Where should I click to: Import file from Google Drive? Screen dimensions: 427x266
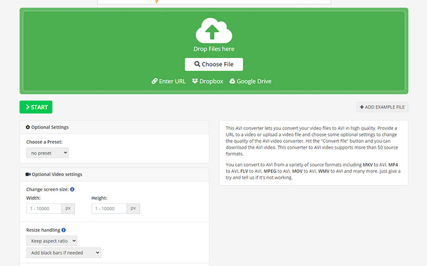(250, 82)
